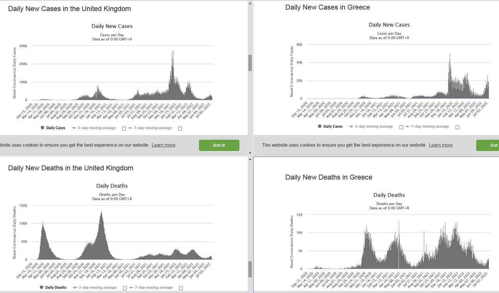Select '3-day moving average' legend label in UK deaths chart

click(97, 288)
